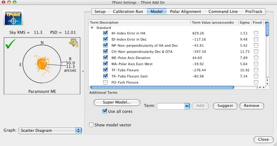Mark MA-Polar Axis East-West as Fixed
277x146 pixels.
(x=256, y=64)
